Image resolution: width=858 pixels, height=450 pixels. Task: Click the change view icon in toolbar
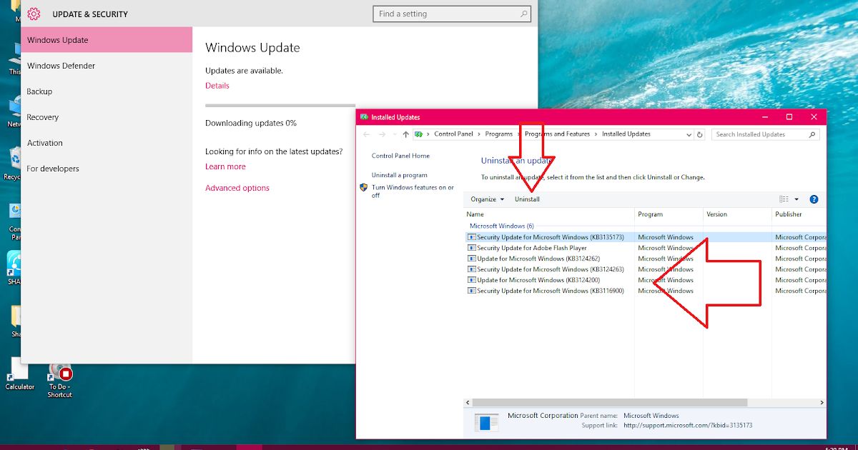[784, 199]
